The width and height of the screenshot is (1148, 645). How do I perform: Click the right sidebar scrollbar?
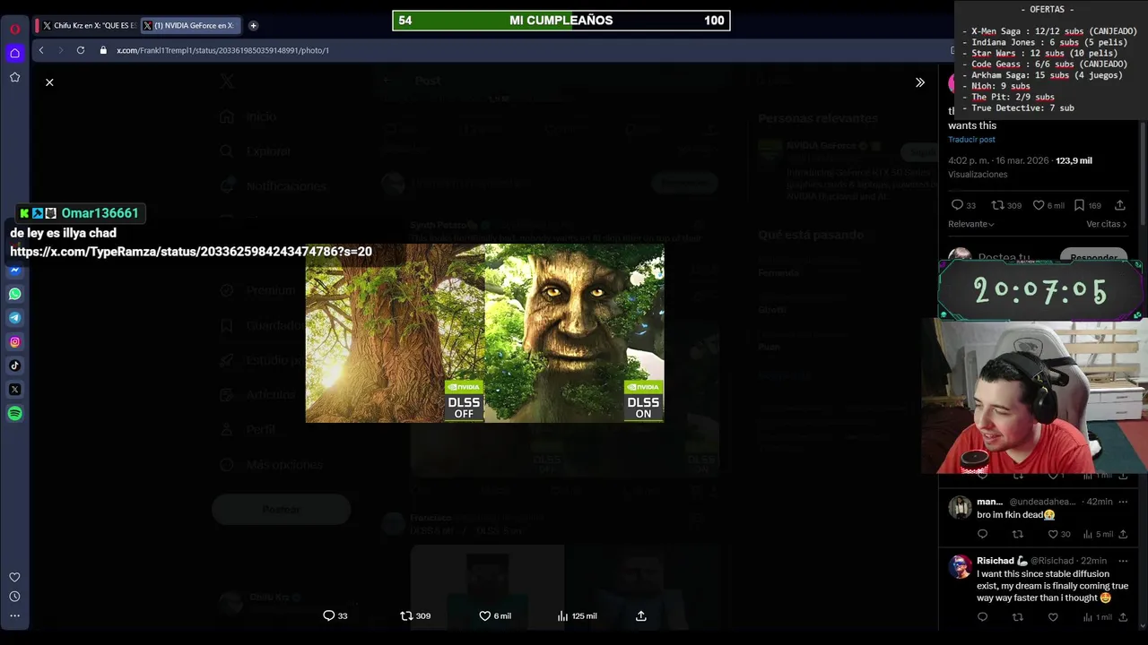[1143, 175]
